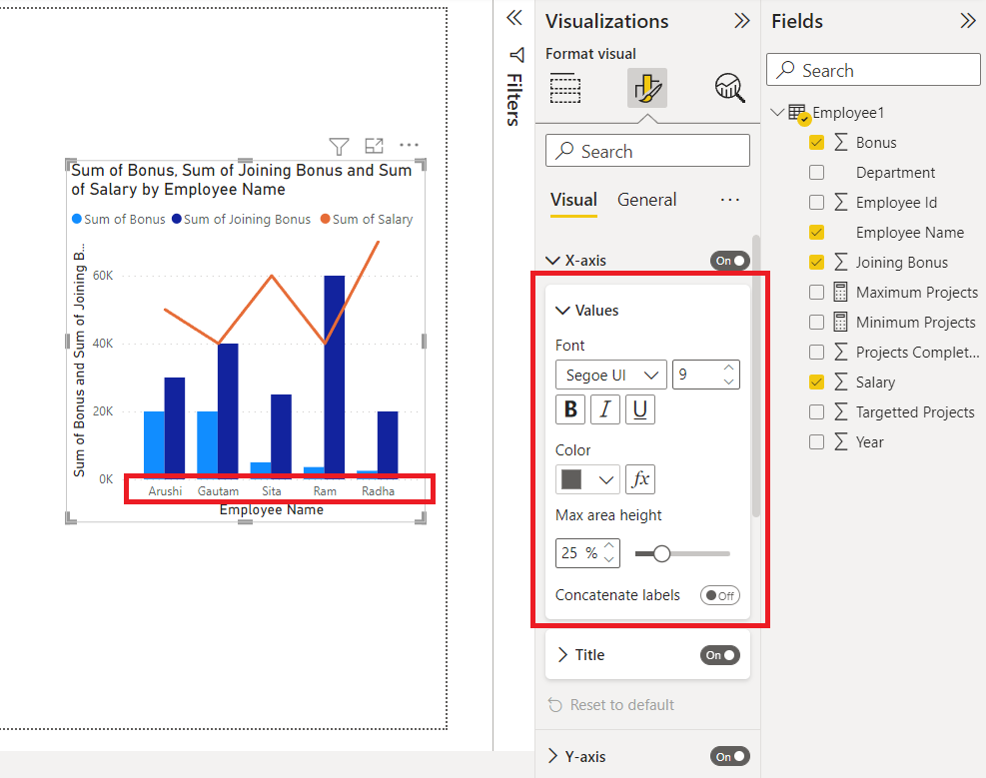Decrease max area height stepper
986x778 pixels.
tap(609, 560)
